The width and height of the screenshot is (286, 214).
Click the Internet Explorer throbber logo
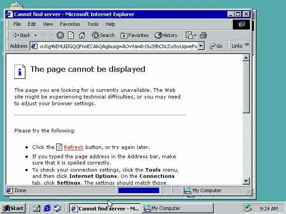tap(241, 25)
